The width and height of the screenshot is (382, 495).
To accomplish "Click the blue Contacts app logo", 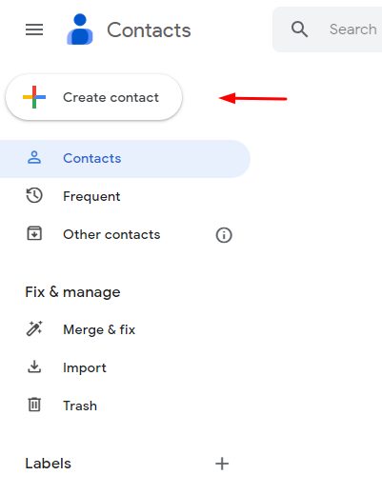I will click(x=80, y=30).
